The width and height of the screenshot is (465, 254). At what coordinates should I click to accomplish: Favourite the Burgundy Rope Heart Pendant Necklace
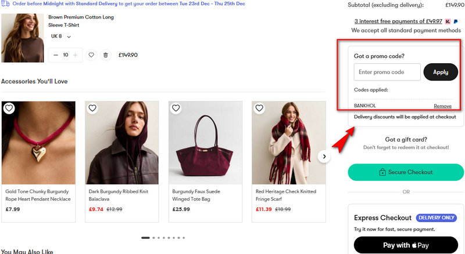pos(9,108)
